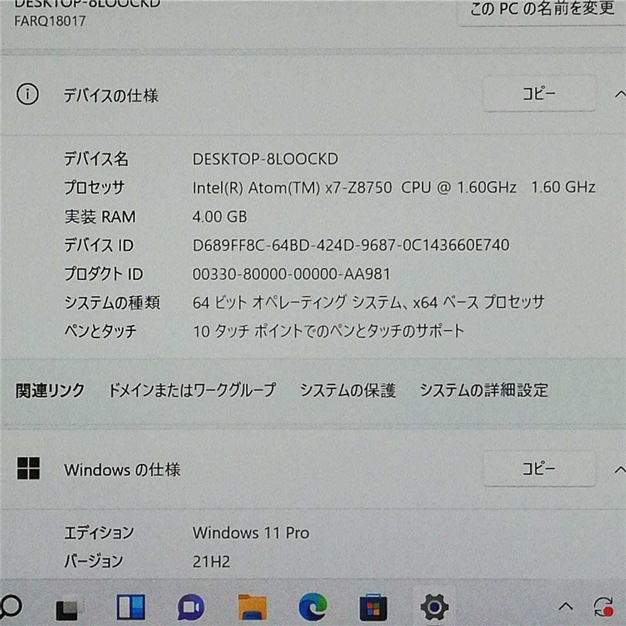Open the Settings gear icon
626x626 pixels.
(434, 606)
